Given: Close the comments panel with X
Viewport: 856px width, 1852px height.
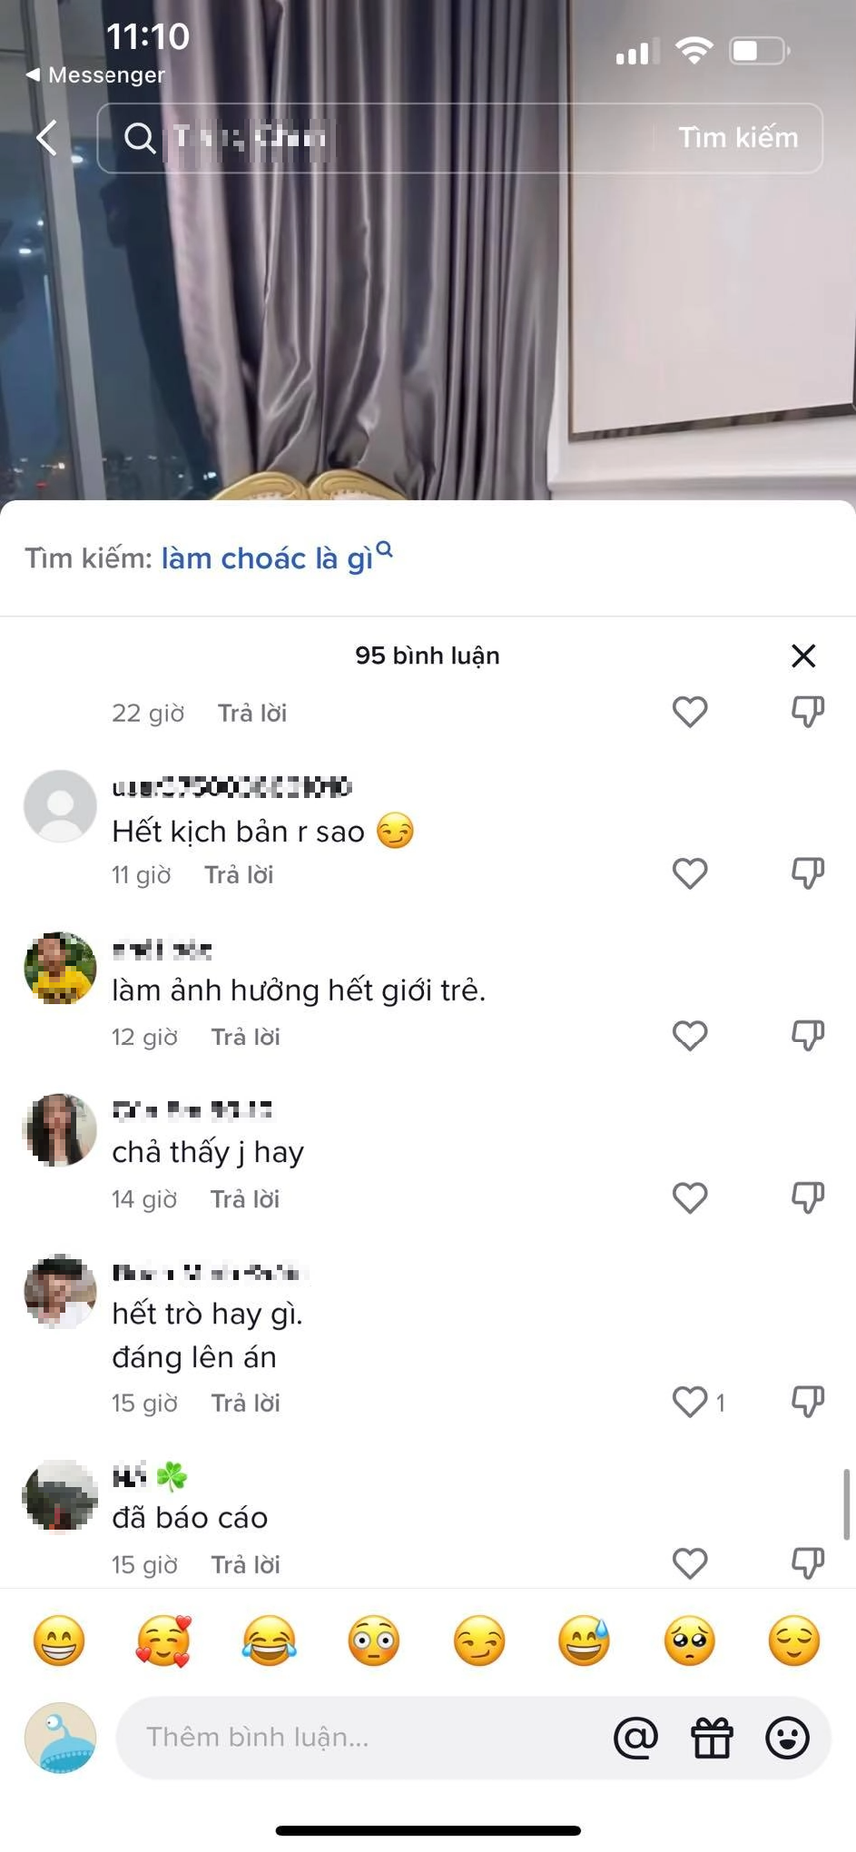Looking at the screenshot, I should [803, 656].
